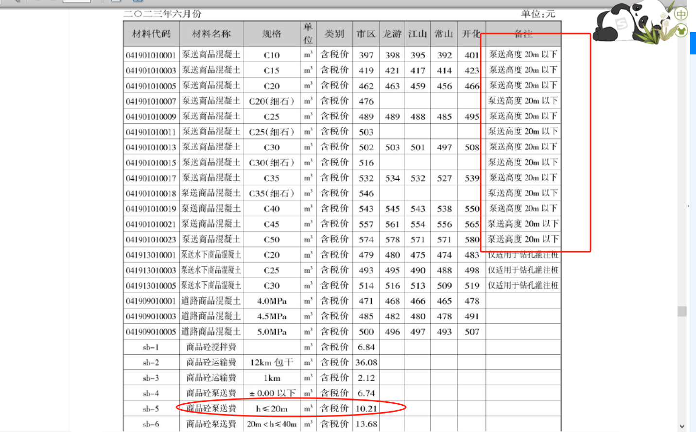Viewport: 696px width, 432px height.
Task: Click the 开化 price 401
Action: [472, 55]
